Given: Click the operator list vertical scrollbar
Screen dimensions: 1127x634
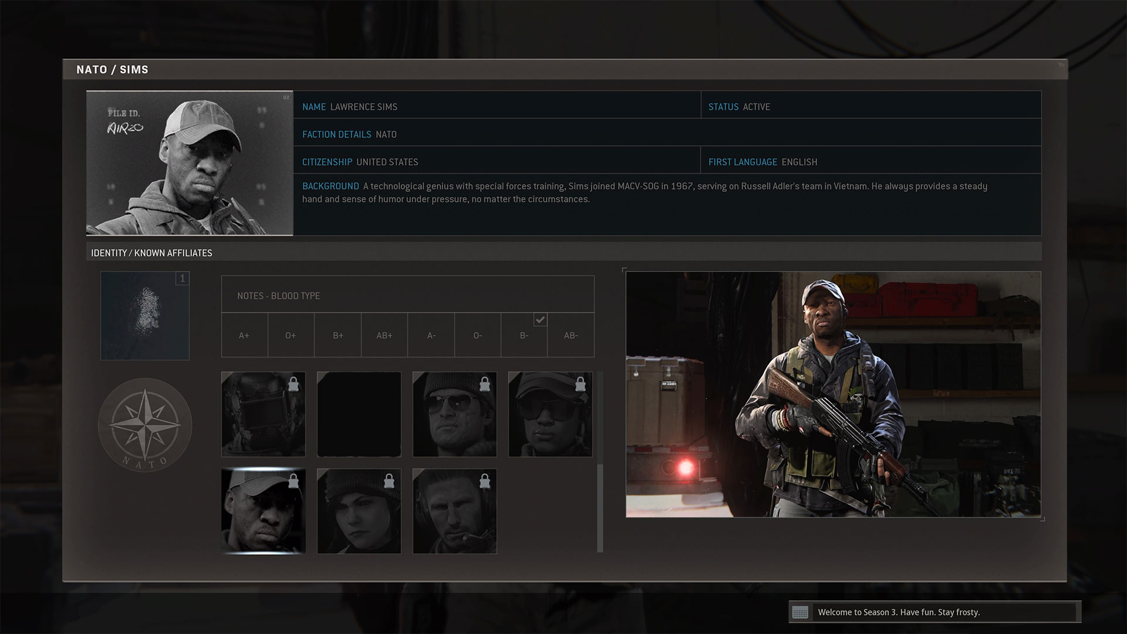Looking at the screenshot, I should coord(600,508).
